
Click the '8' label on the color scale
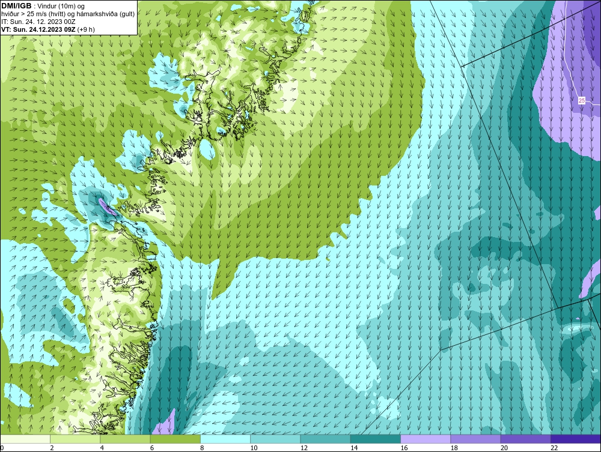(x=202, y=448)
